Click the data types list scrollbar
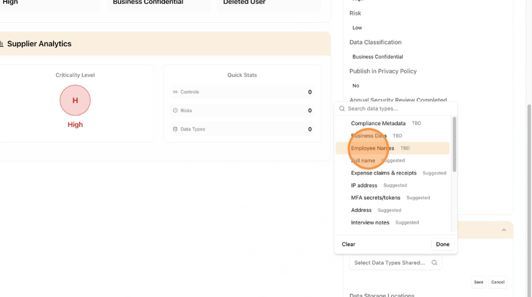Viewport: 532px width, 297px height. tap(454, 145)
